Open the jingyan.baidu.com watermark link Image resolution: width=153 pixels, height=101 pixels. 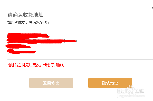point(131,96)
